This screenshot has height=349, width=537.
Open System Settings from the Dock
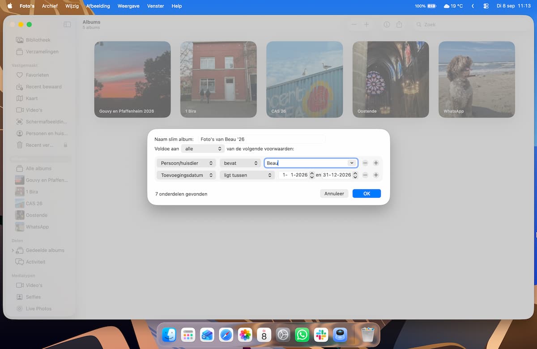(283, 335)
